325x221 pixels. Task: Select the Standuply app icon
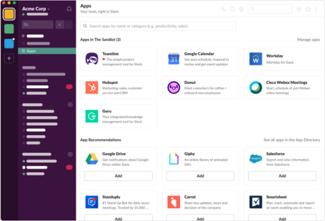(92, 202)
